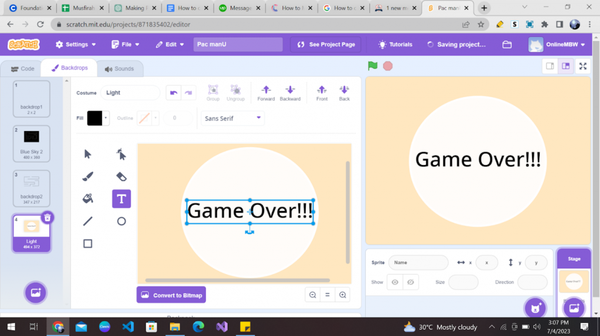Click the red stop button

coord(388,66)
